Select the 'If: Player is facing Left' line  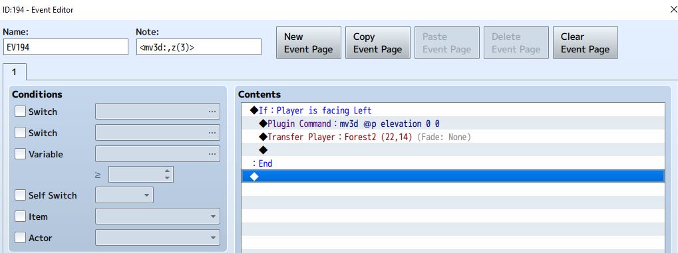(452, 110)
